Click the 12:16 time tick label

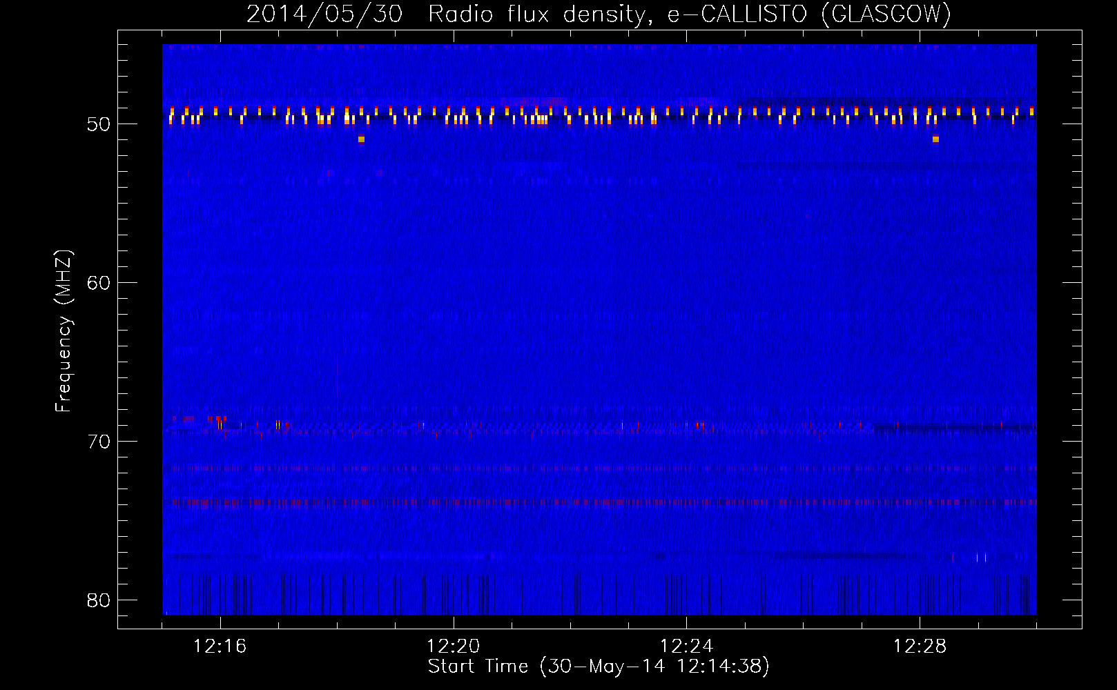pyautogui.click(x=220, y=647)
